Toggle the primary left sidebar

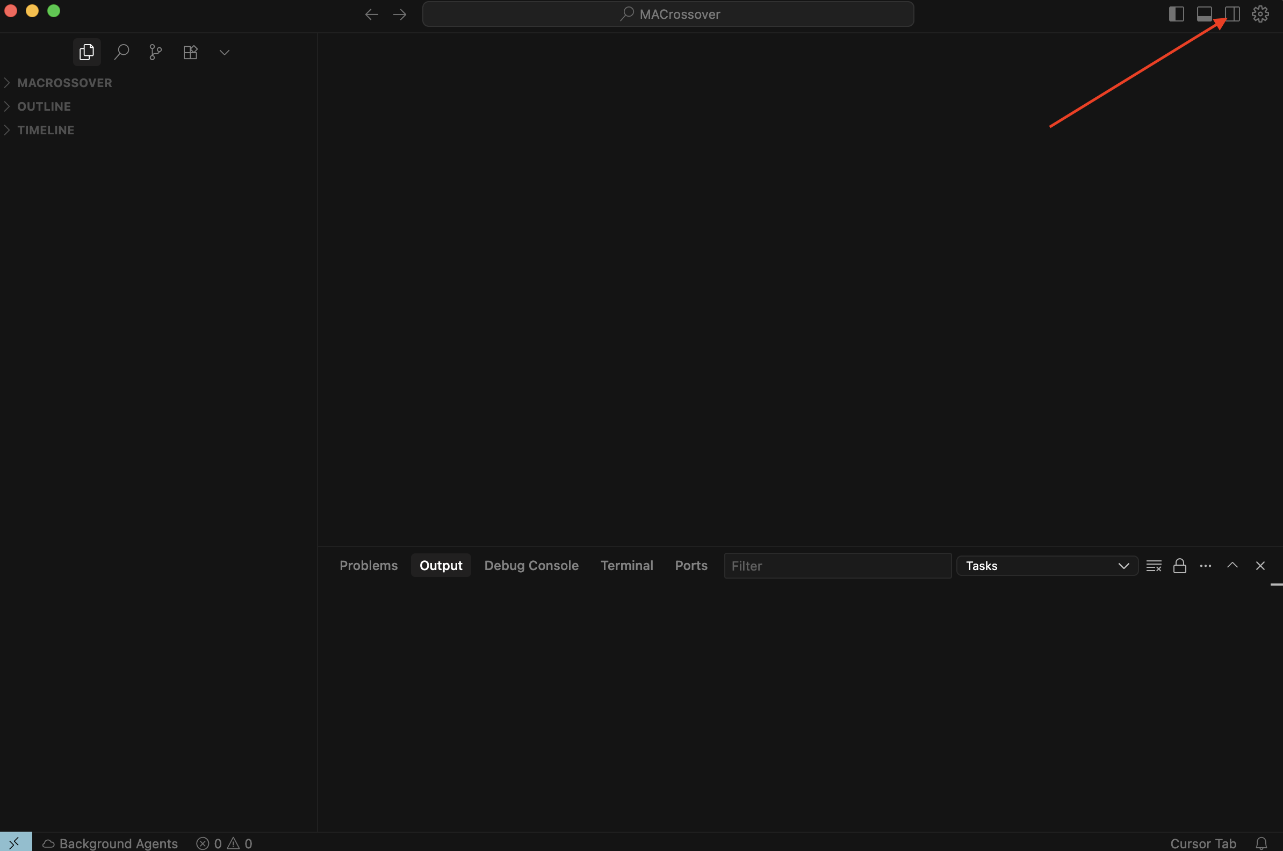(1176, 14)
